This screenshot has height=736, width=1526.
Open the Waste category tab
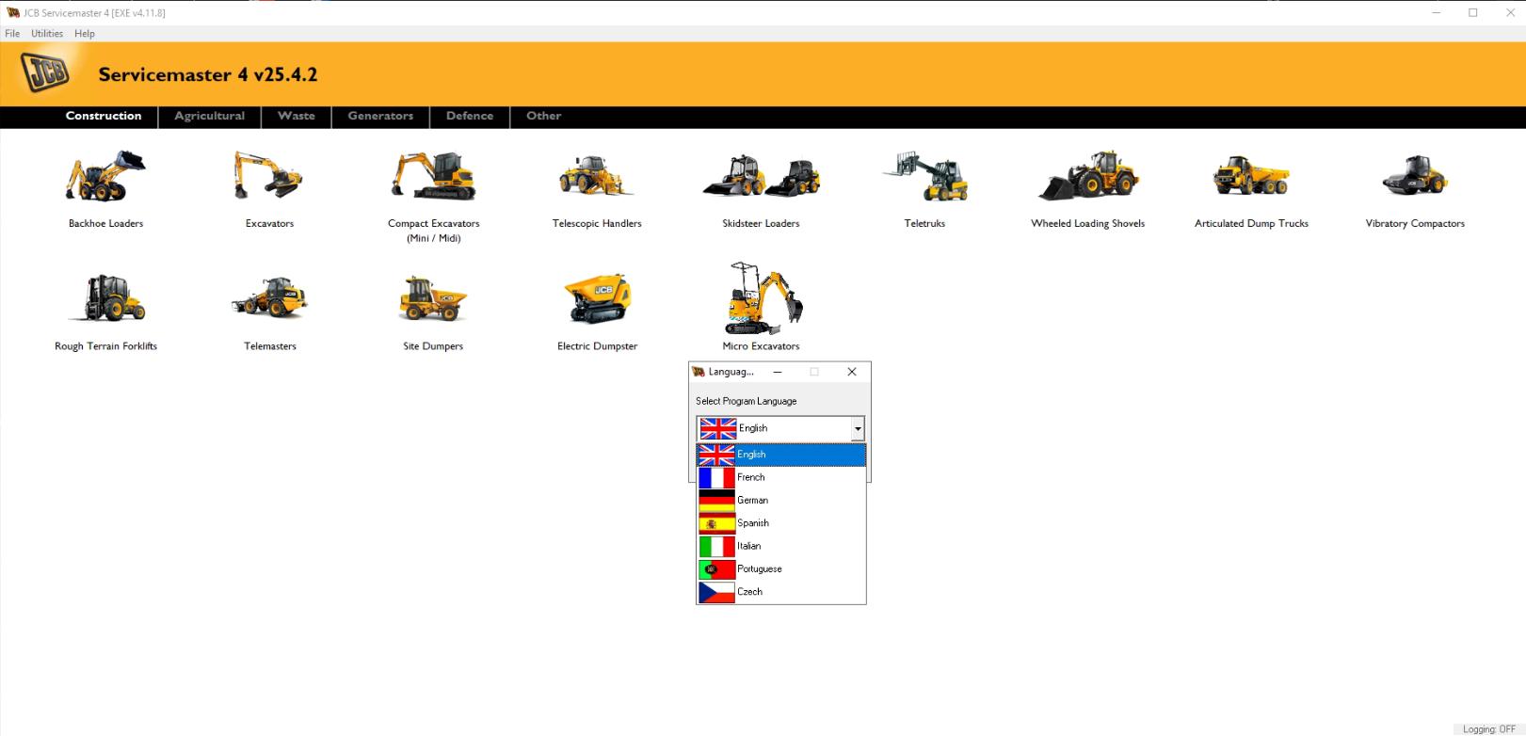pyautogui.click(x=296, y=116)
